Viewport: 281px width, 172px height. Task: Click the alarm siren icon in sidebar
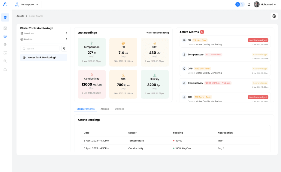pyautogui.click(x=5, y=69)
